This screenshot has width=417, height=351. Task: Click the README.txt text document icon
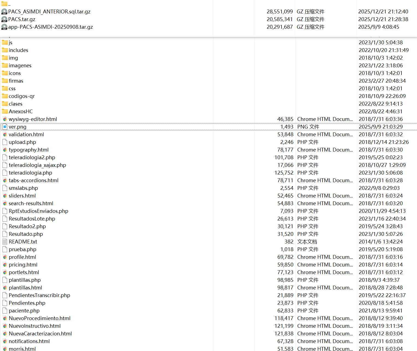(x=5, y=242)
